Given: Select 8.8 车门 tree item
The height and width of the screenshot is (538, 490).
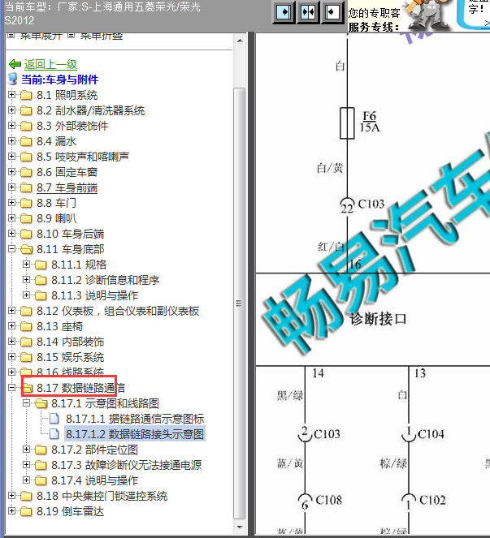Looking at the screenshot, I should point(56,203).
